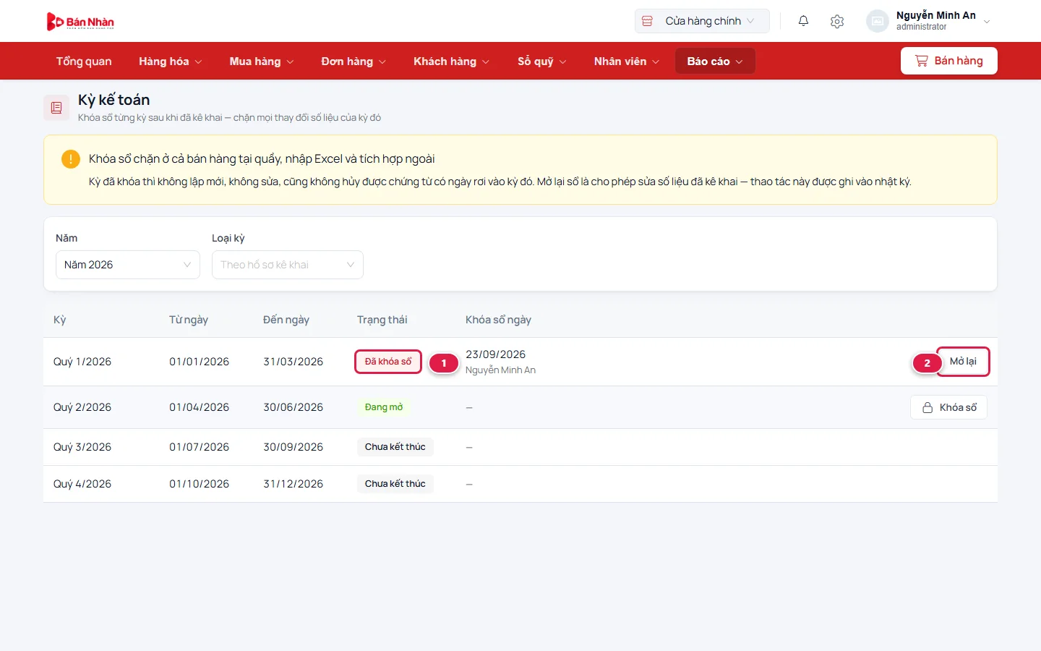Click the end date 31/12/2026
The width and height of the screenshot is (1041, 651).
(x=293, y=484)
